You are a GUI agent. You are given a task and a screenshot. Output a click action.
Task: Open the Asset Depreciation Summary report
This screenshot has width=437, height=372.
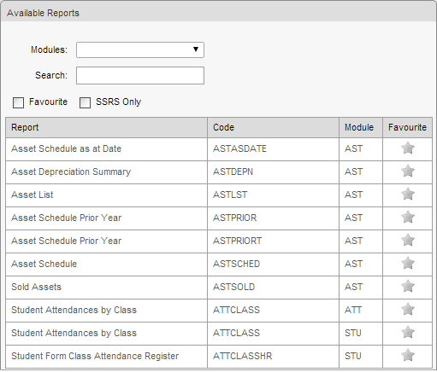[x=71, y=171]
